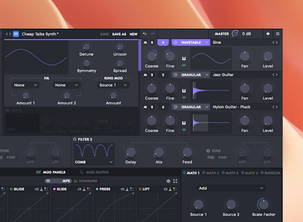Select the STANDARD mode button
Viewport: 303px width, 222px height.
point(86,181)
